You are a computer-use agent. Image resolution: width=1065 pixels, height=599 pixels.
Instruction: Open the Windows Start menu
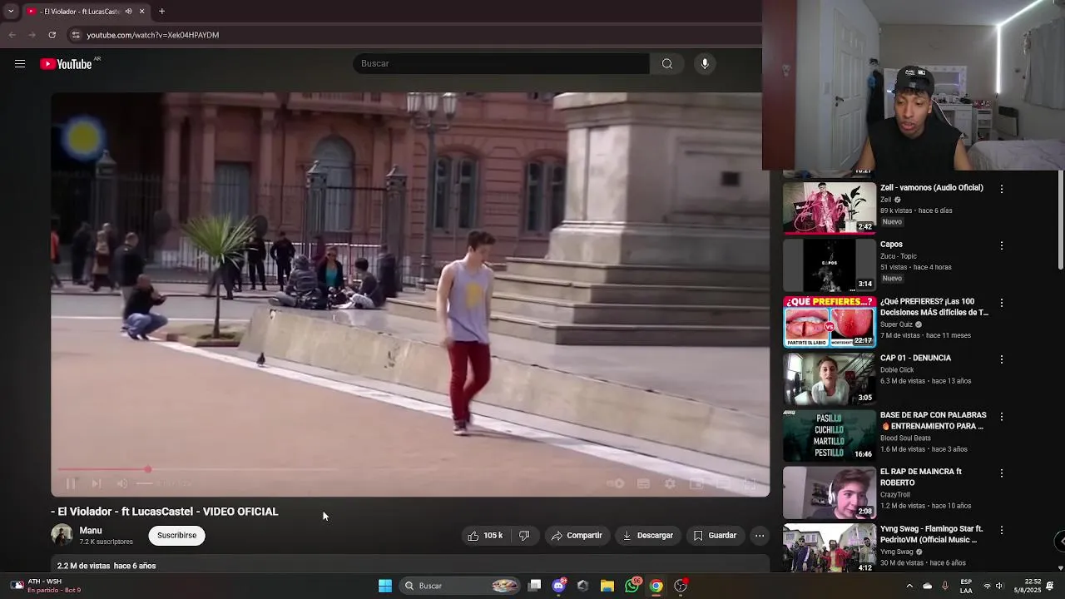(385, 586)
